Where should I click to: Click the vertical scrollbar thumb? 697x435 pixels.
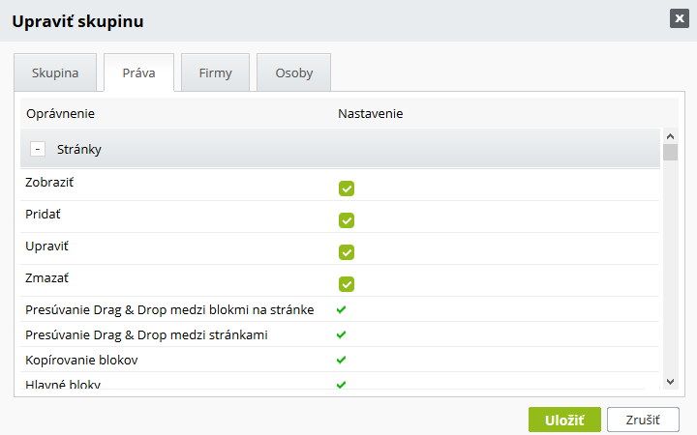pyautogui.click(x=670, y=152)
